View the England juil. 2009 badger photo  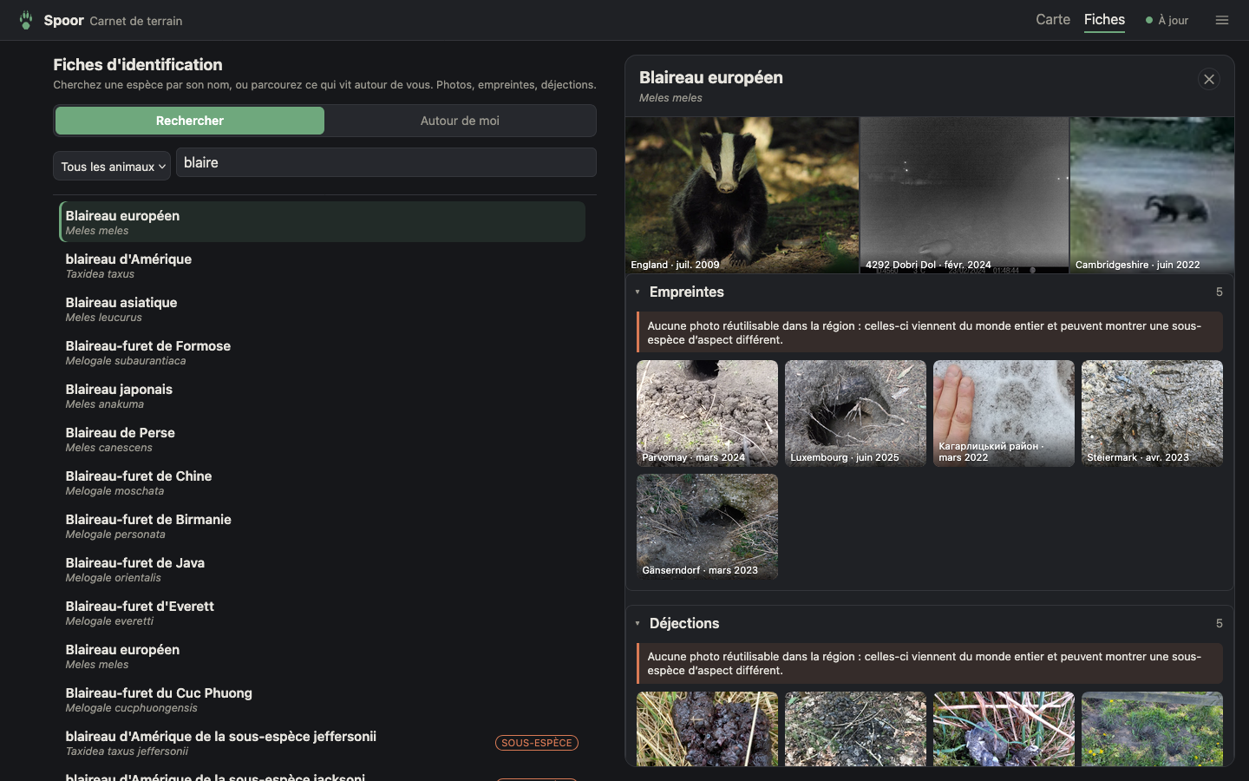coord(742,195)
